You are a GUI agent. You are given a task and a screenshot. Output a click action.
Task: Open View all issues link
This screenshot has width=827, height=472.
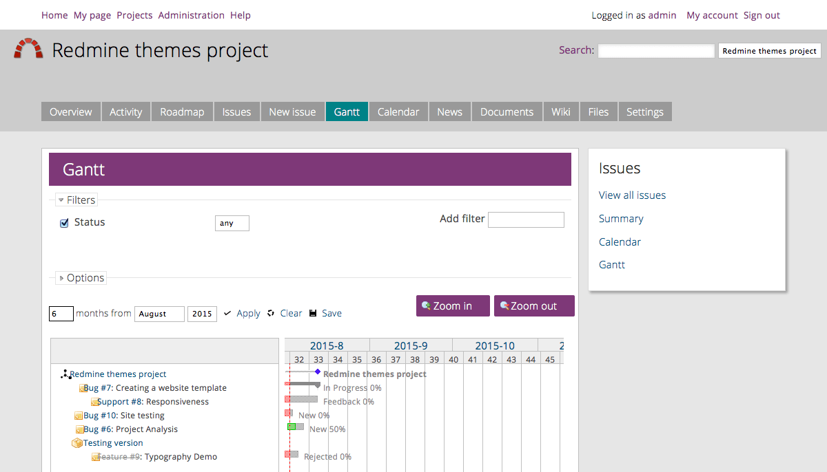click(632, 195)
